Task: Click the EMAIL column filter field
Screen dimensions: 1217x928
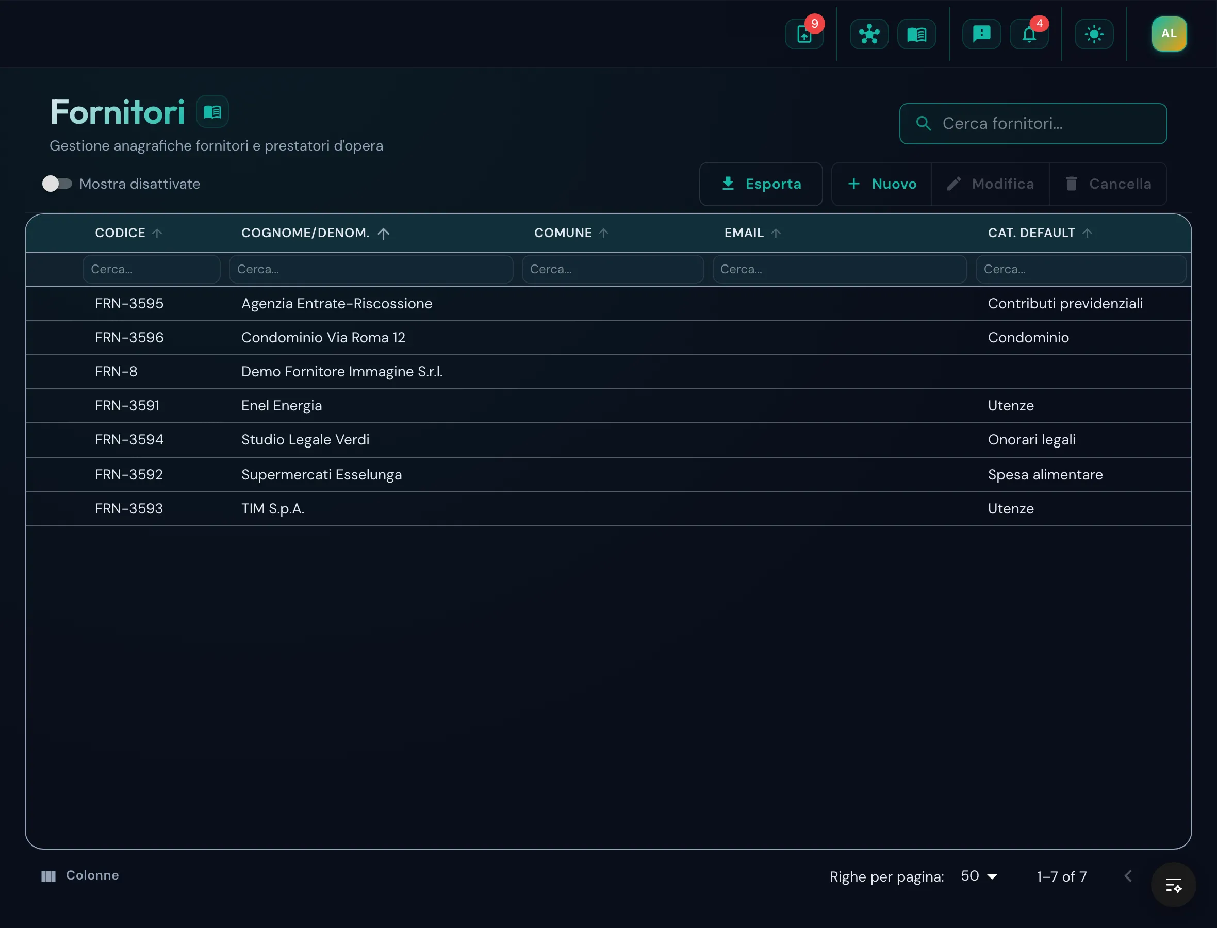Action: click(840, 269)
